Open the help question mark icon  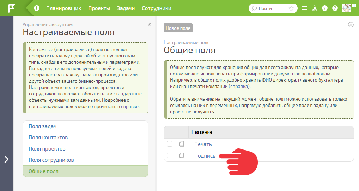tap(335, 8)
